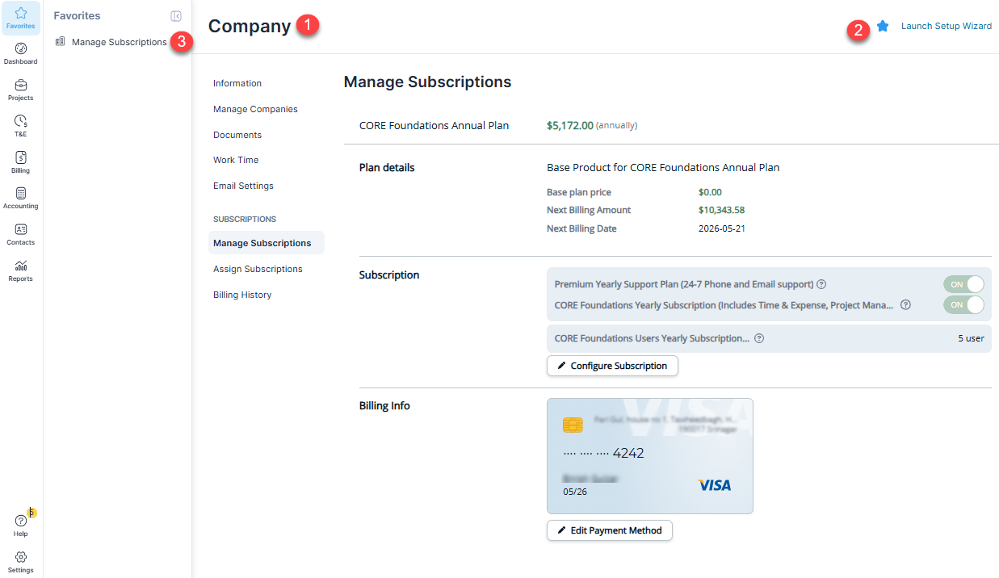Open the Reports chart icon
The height and width of the screenshot is (578, 999).
tap(21, 266)
